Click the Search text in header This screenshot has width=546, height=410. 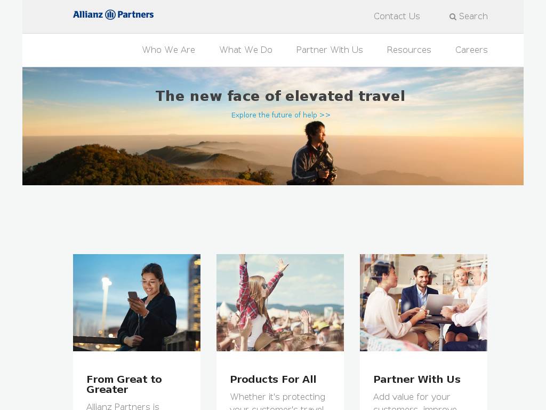point(473,17)
